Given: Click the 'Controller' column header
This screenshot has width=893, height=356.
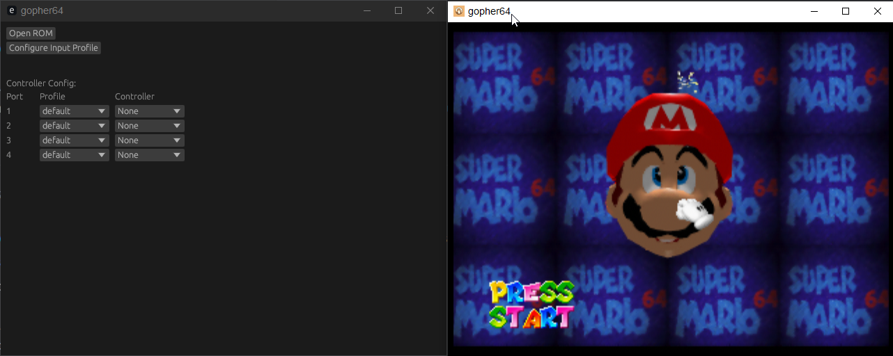Looking at the screenshot, I should [x=134, y=97].
